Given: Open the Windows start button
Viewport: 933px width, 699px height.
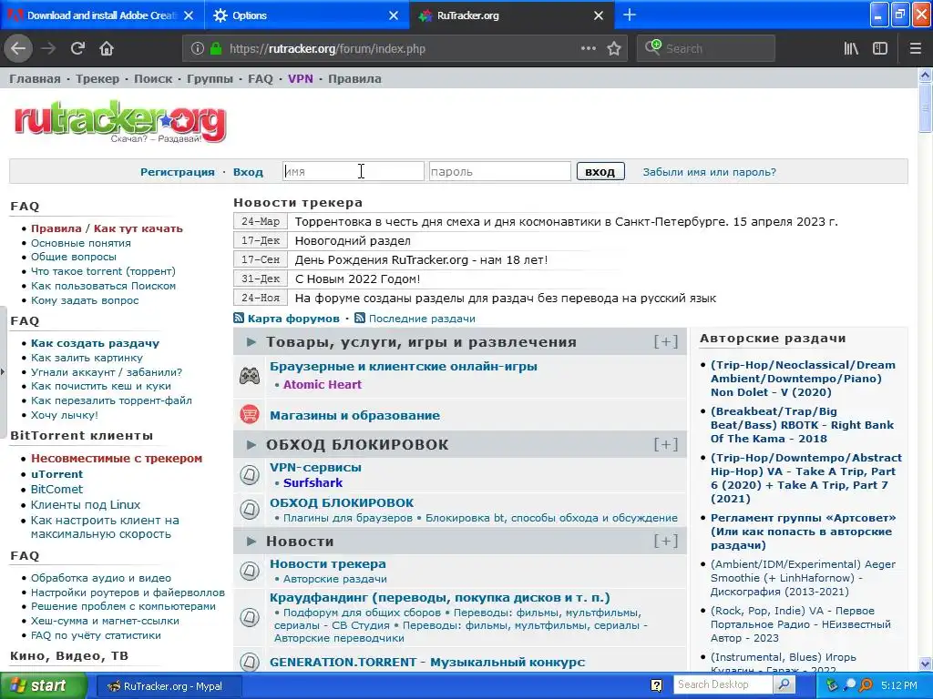Looking at the screenshot, I should tap(43, 685).
